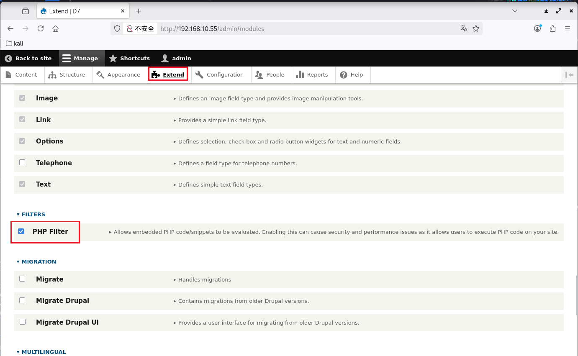The height and width of the screenshot is (356, 578).
Task: Open the Firefox account profile icon
Action: (x=538, y=28)
